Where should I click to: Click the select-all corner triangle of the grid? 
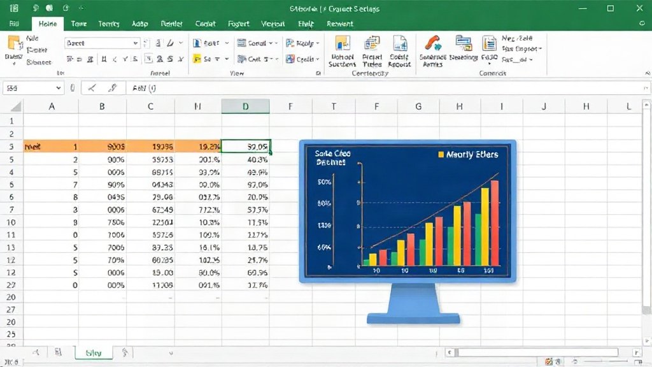point(16,107)
